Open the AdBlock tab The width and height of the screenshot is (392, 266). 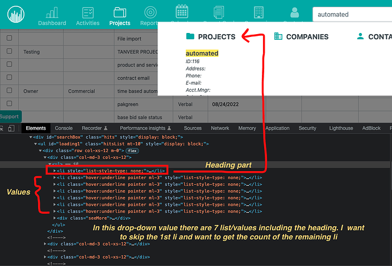pyautogui.click(x=371, y=128)
